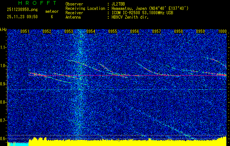Click the HROFFT title text
230x146 pixels.
[x=32, y=3]
